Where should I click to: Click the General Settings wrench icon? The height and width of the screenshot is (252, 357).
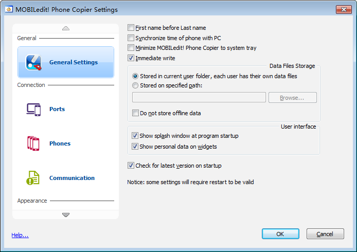(x=33, y=62)
